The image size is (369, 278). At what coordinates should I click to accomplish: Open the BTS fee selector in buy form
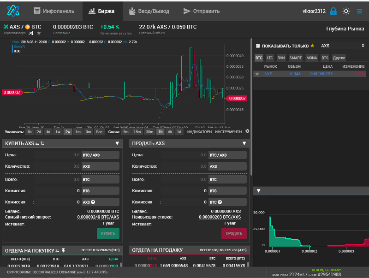(x=101, y=191)
